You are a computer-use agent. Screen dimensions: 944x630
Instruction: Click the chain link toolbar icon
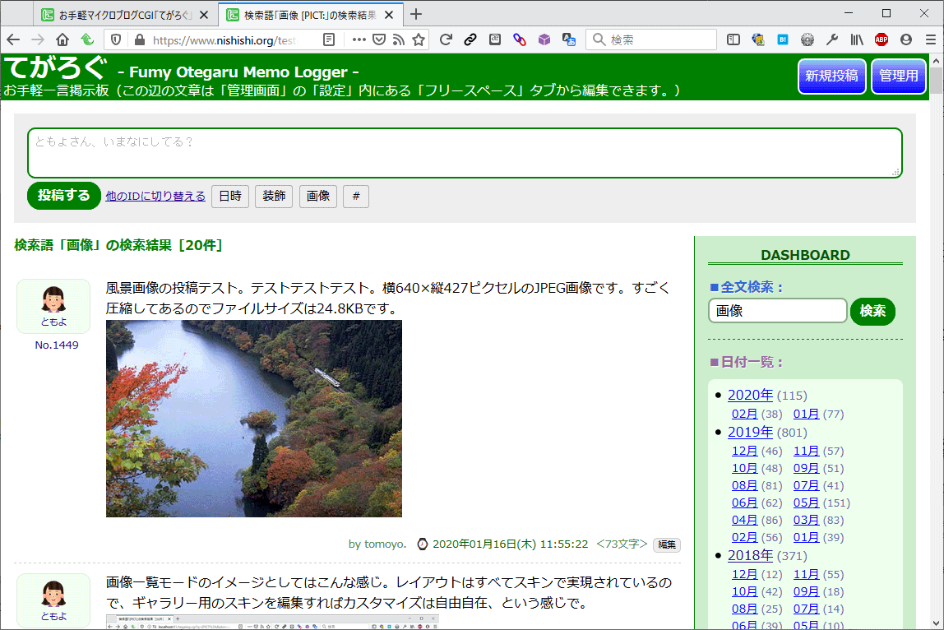coord(470,39)
